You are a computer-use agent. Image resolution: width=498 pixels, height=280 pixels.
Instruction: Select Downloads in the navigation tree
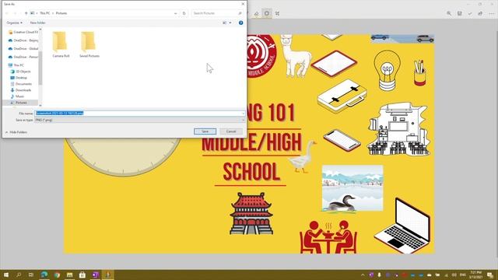[21, 90]
